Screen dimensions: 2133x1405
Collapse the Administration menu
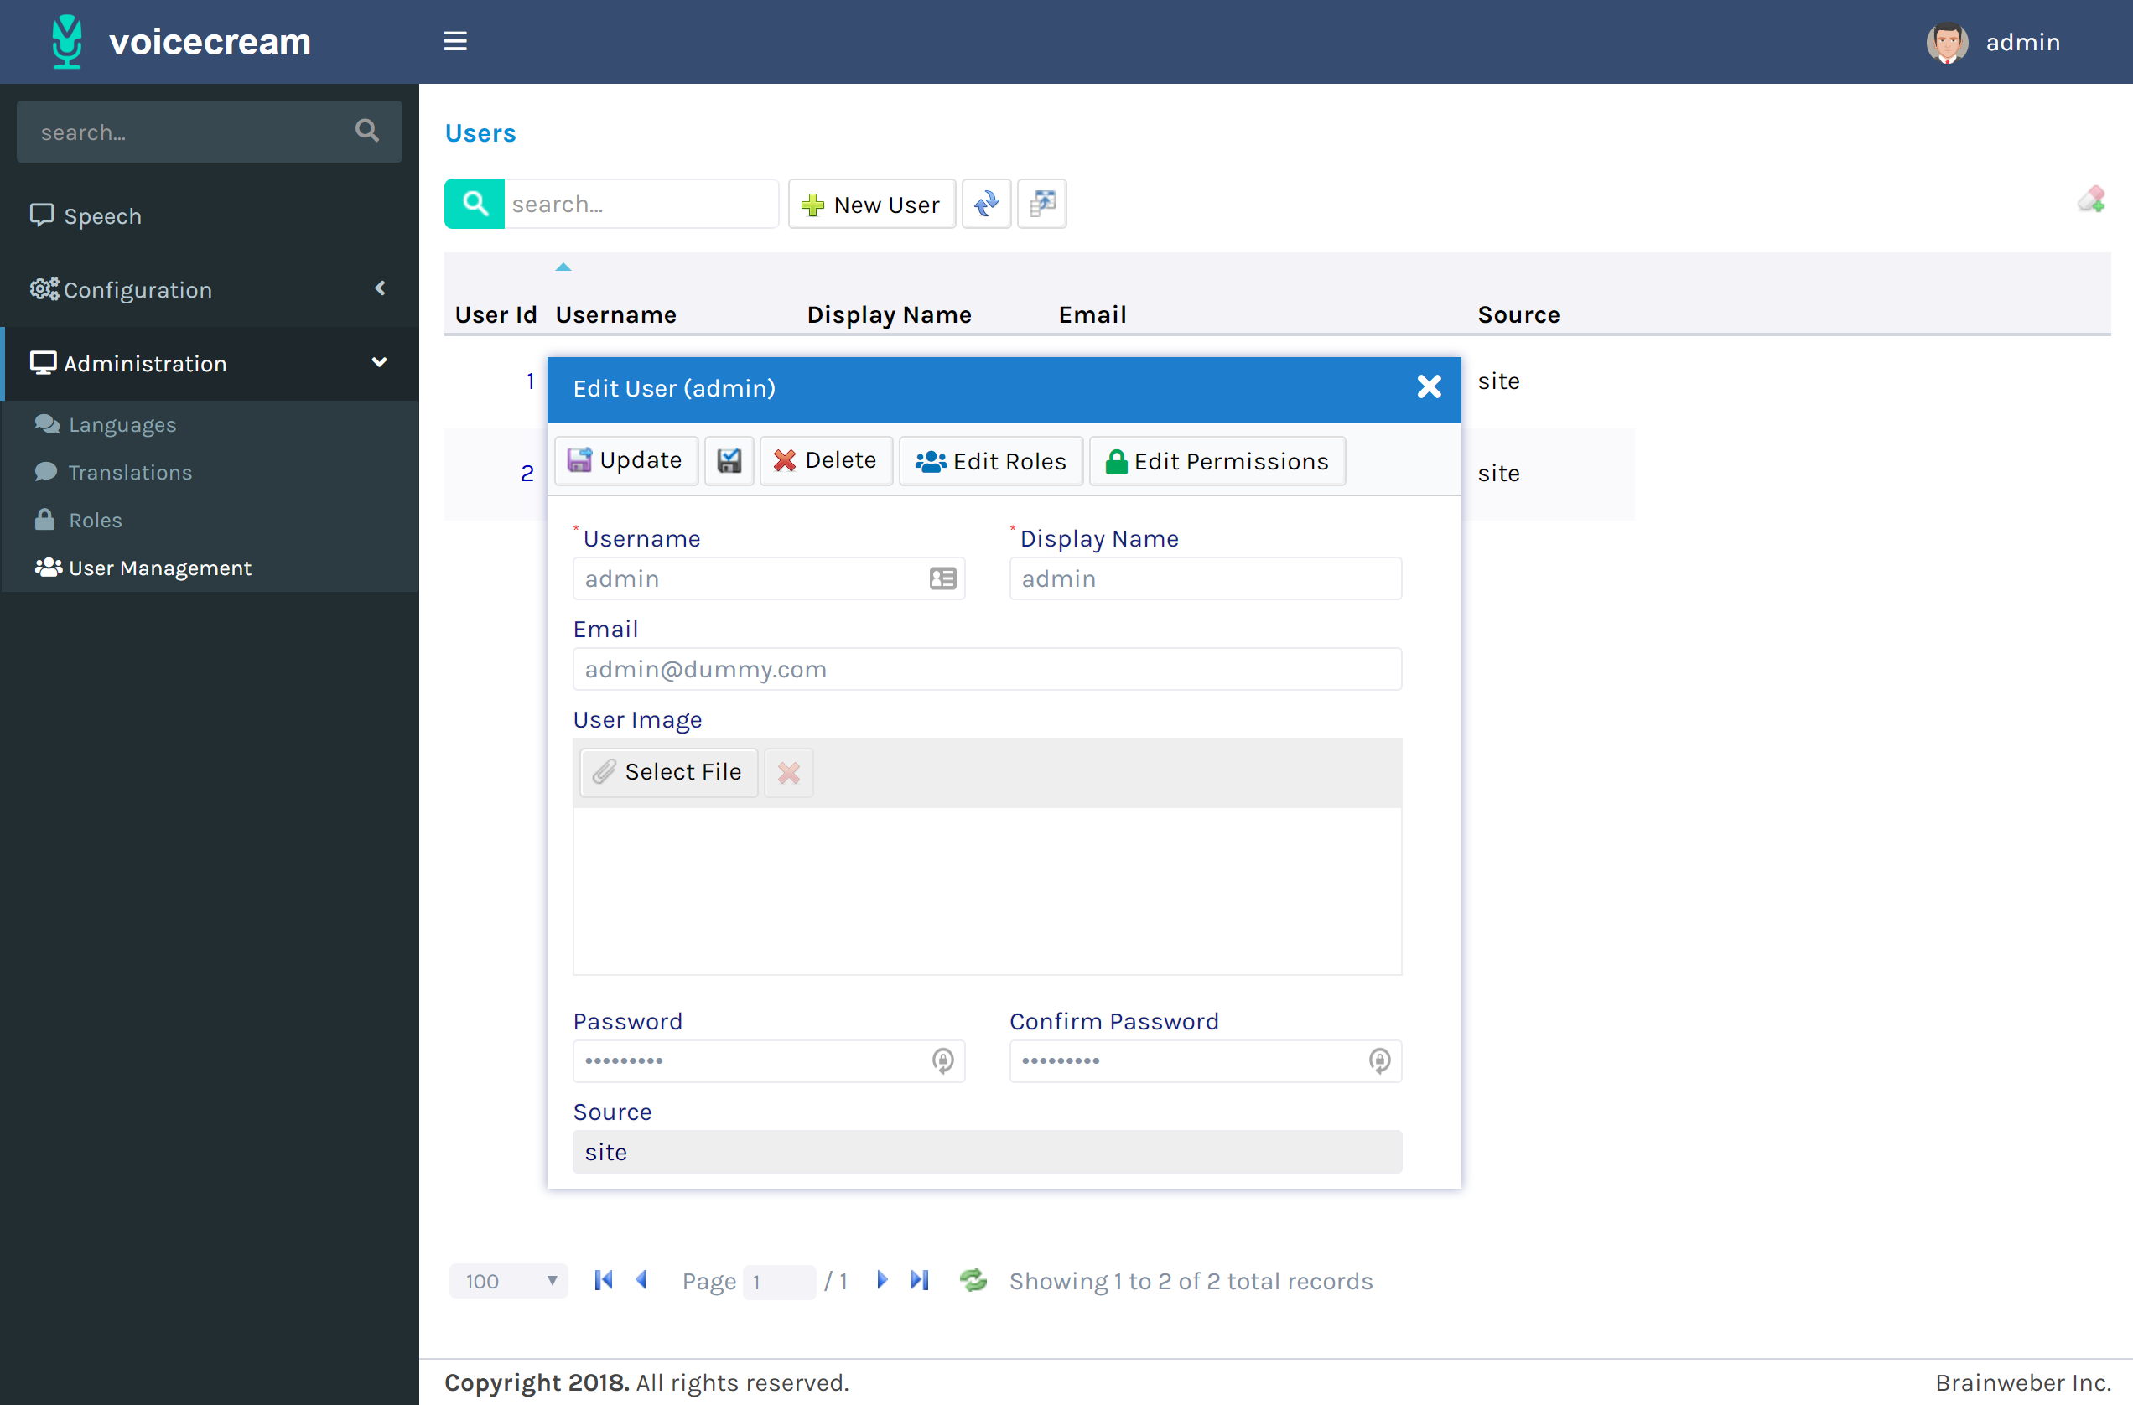coord(210,363)
